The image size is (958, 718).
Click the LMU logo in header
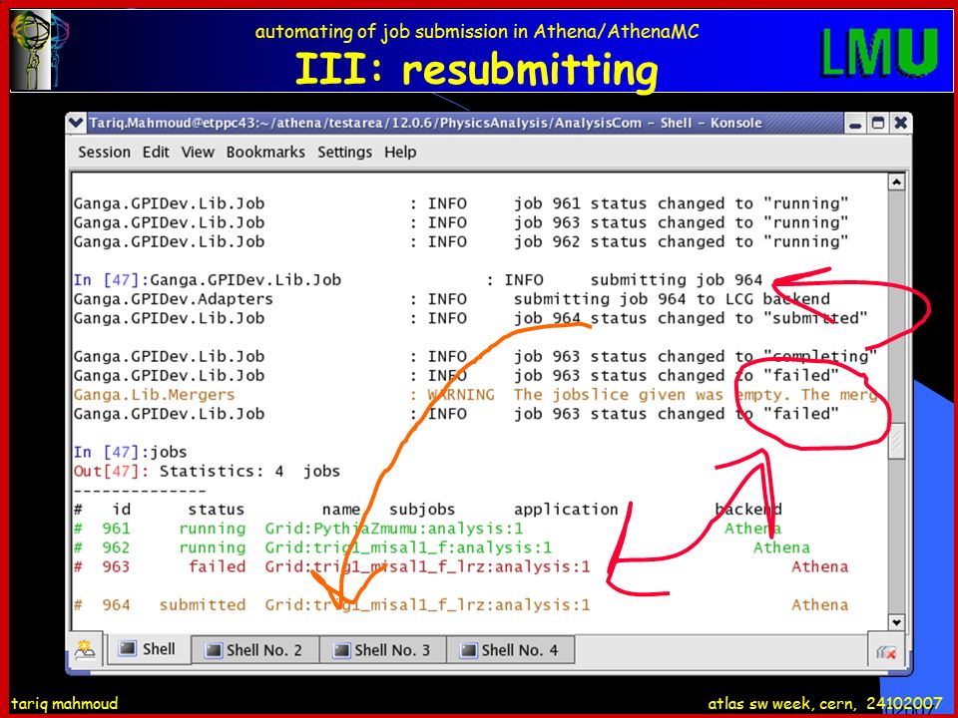[880, 52]
